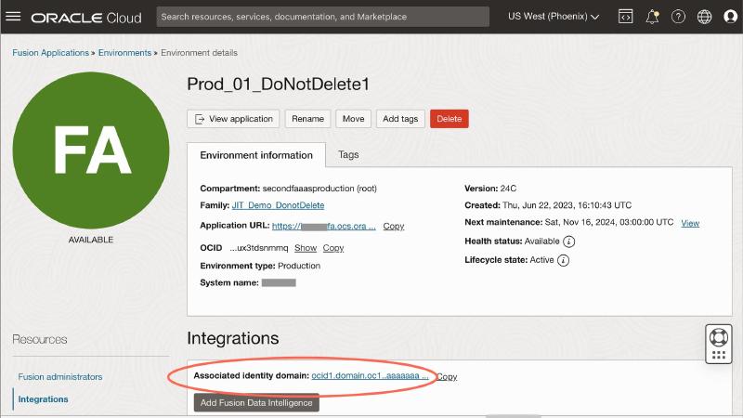Open the hamburger navigation menu
This screenshot has width=743, height=418.
pyautogui.click(x=13, y=17)
